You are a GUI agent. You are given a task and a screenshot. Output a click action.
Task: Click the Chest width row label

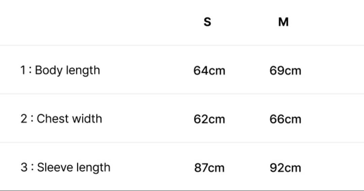(69, 119)
